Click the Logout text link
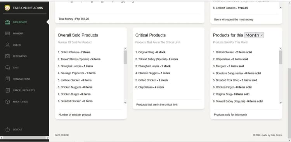 coord(17,130)
